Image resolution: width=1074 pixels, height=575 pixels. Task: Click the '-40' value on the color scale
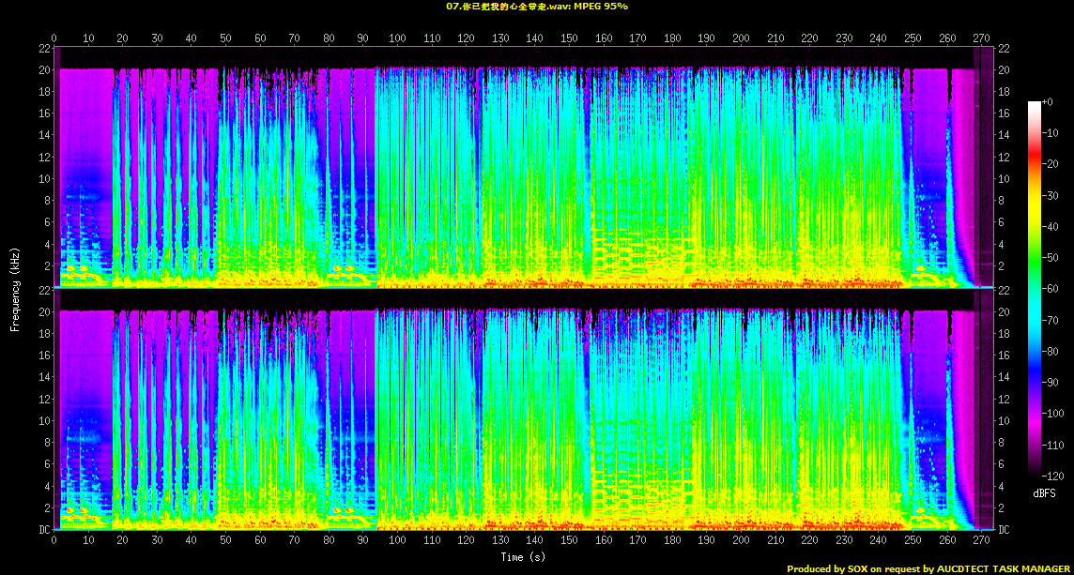1050,227
